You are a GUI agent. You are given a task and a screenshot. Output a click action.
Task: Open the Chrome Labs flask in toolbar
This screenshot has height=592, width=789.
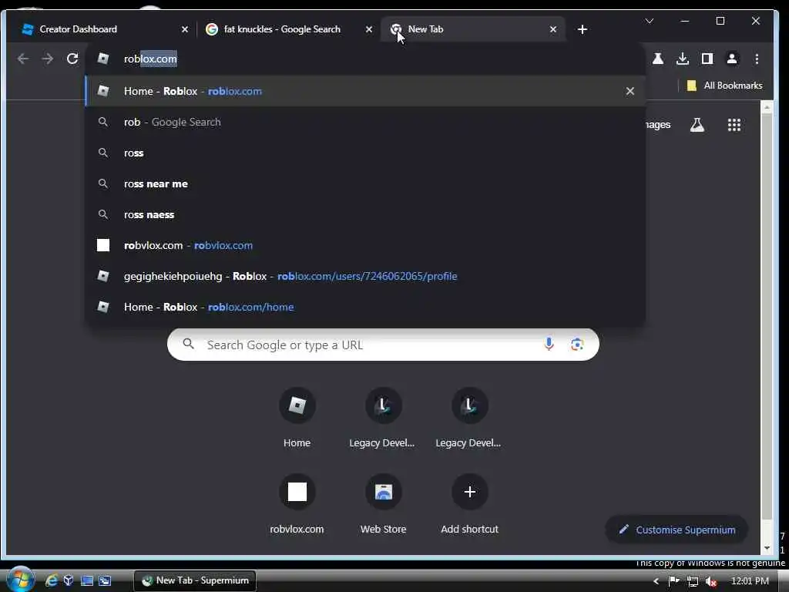pos(658,59)
